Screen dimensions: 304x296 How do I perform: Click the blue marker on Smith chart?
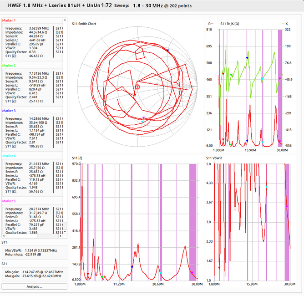(168, 51)
